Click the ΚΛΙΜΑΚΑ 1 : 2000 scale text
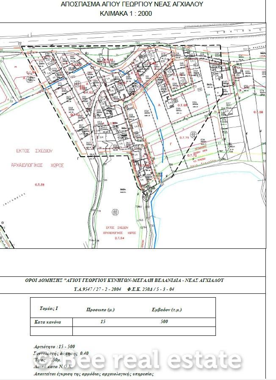Viewport: 276px width, 380px height. tap(126, 14)
